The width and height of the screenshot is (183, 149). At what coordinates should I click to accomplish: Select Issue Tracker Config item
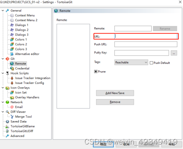tap(29, 83)
